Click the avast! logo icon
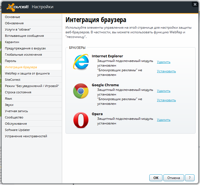Viewport: 200px width, 185px height. (x=18, y=7)
